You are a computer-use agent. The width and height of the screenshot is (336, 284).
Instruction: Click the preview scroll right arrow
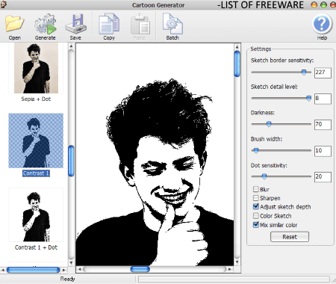(229, 269)
